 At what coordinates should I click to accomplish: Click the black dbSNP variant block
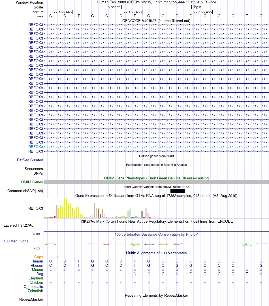(x=178, y=191)
